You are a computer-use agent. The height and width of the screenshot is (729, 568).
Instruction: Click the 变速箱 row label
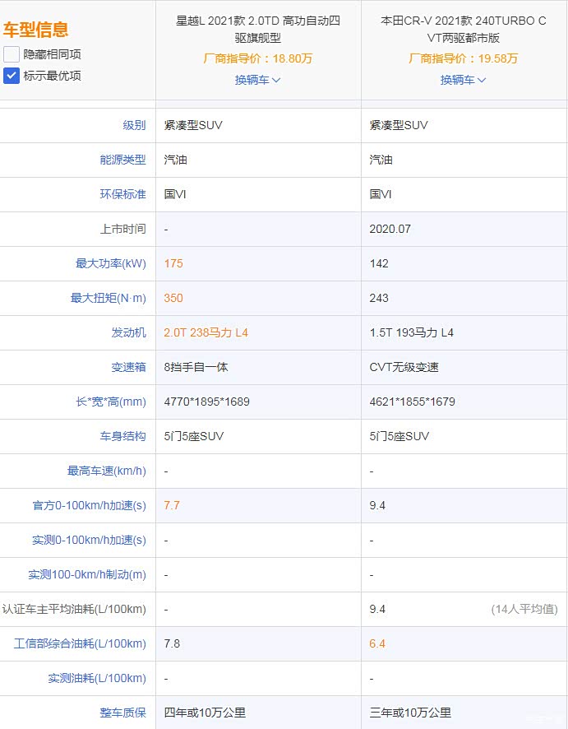tap(128, 367)
